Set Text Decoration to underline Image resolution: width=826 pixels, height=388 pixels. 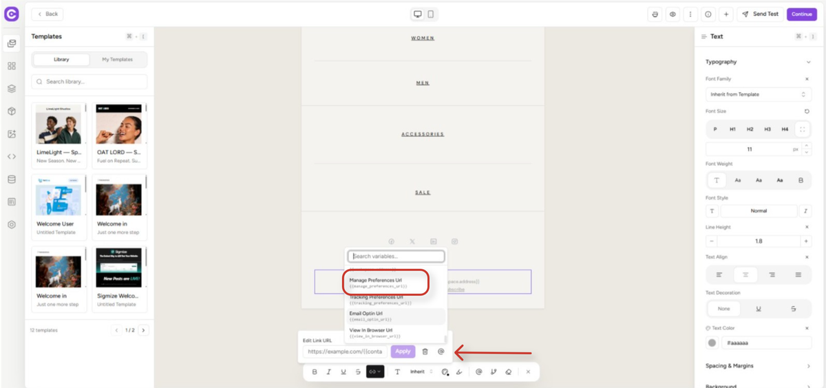[x=759, y=309]
